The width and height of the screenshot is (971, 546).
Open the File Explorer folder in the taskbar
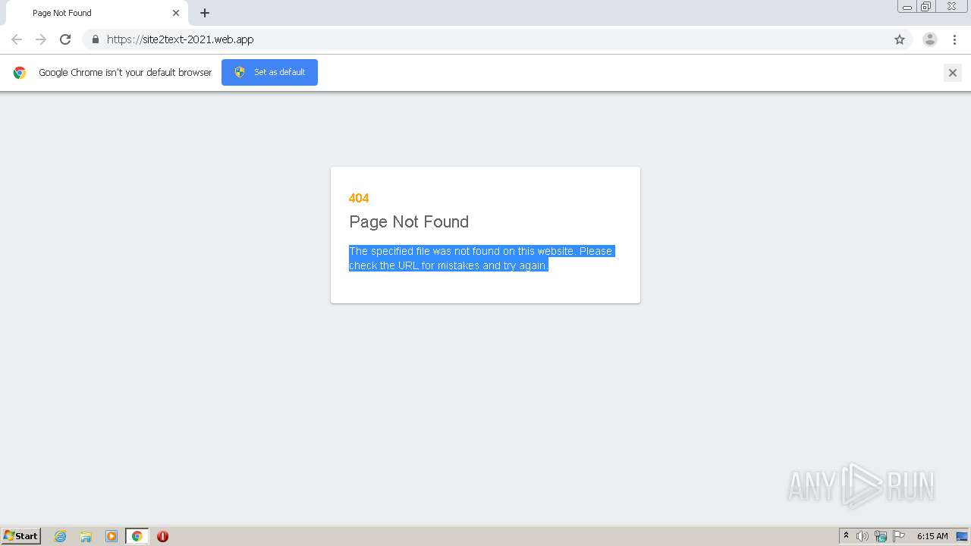(86, 536)
